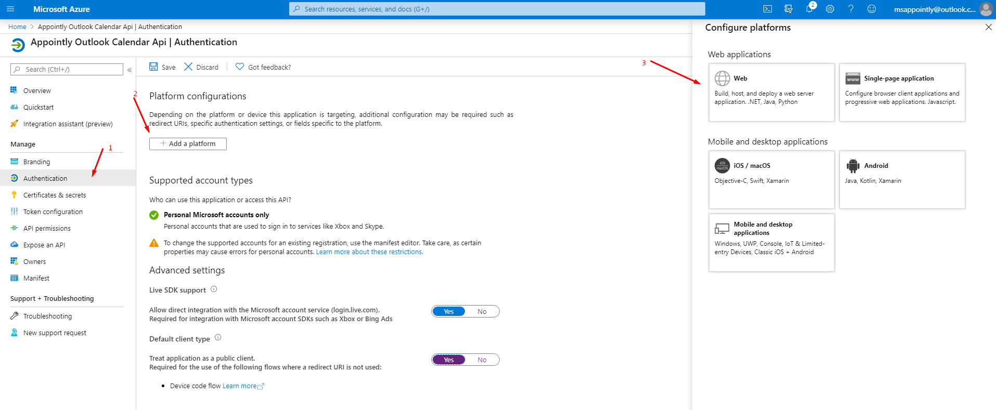Screen dimensions: 996x410
Task: Choose the Web platform card
Action: [x=771, y=92]
